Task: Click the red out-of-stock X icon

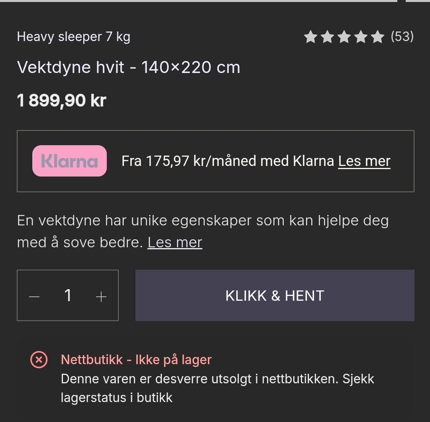Action: (x=39, y=360)
